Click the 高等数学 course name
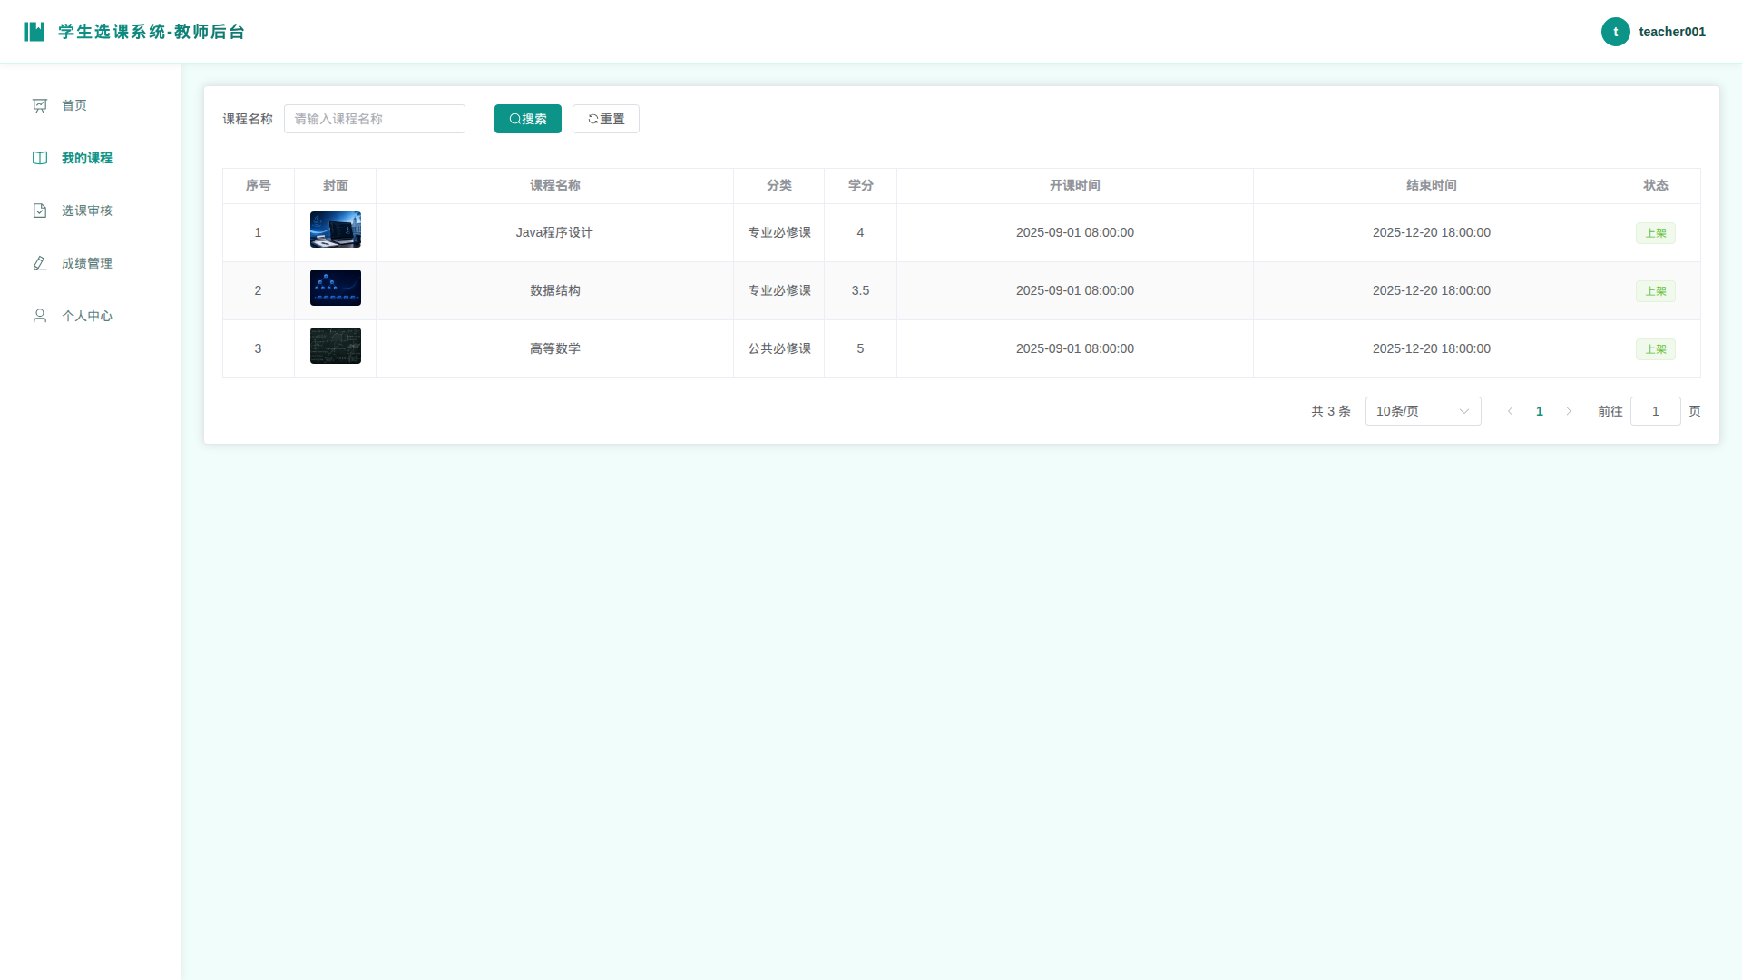 pyautogui.click(x=555, y=348)
